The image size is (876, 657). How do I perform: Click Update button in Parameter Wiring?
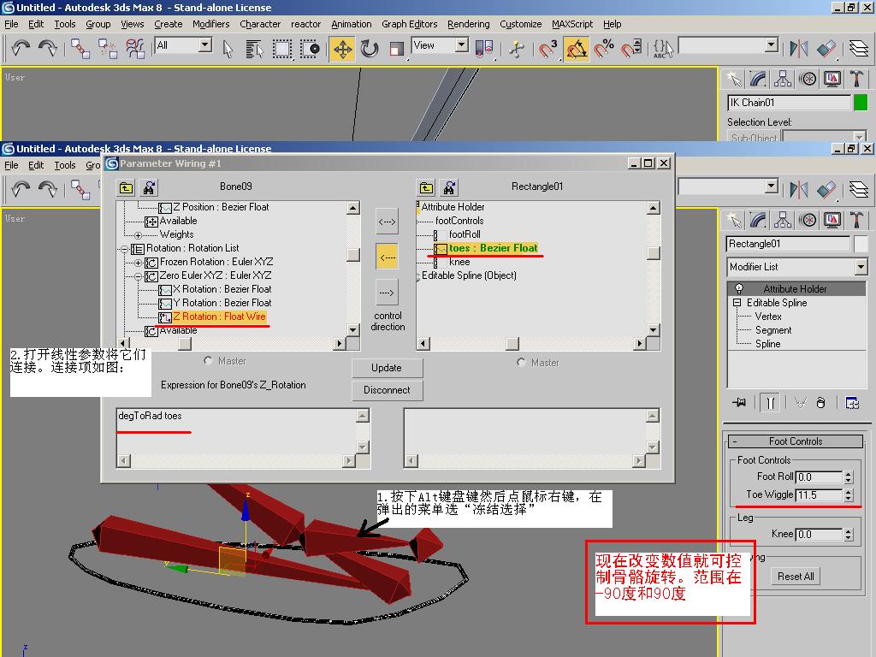[x=387, y=368]
